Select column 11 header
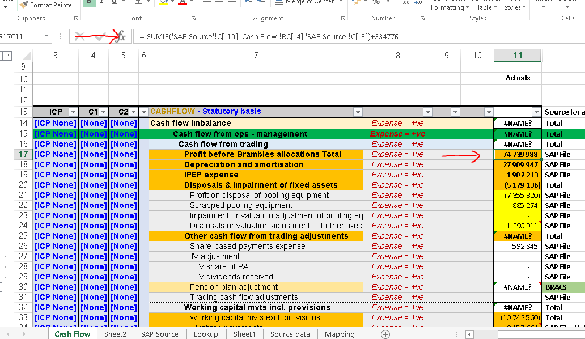This screenshot has width=585, height=339. [x=518, y=56]
